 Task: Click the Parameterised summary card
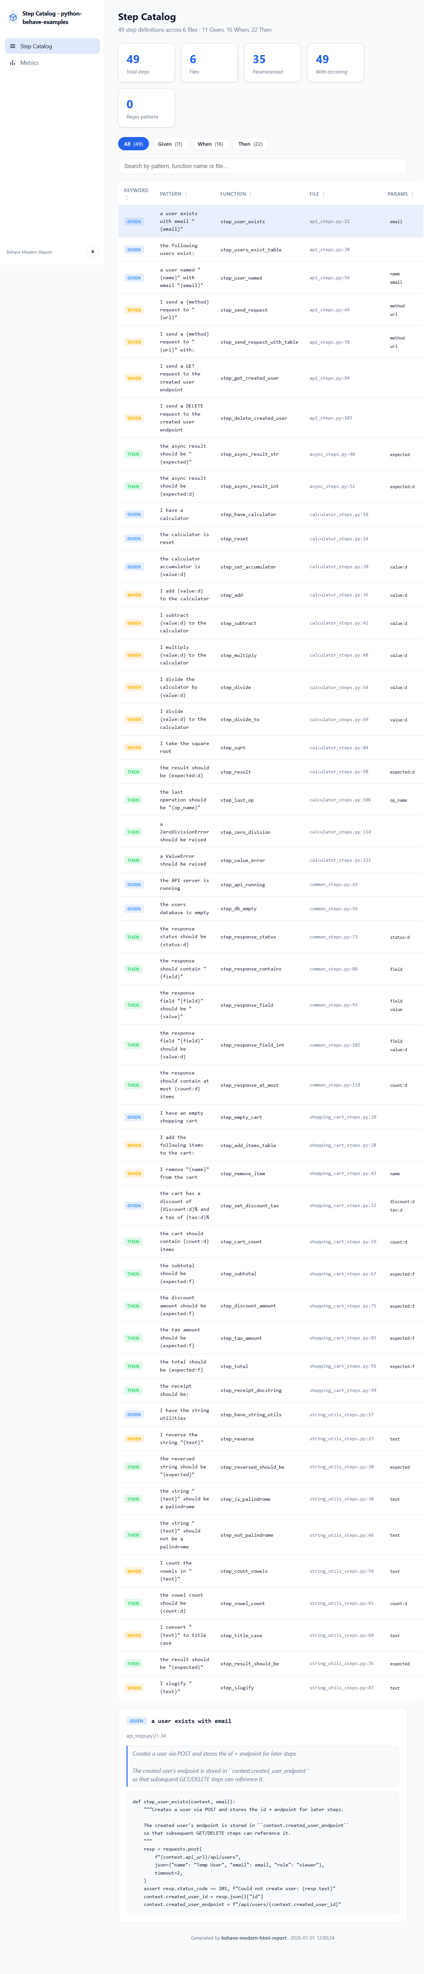[x=273, y=63]
